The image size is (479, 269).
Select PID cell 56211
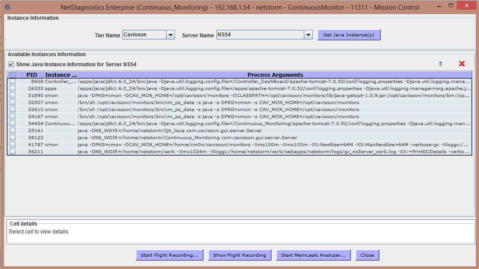click(x=31, y=152)
